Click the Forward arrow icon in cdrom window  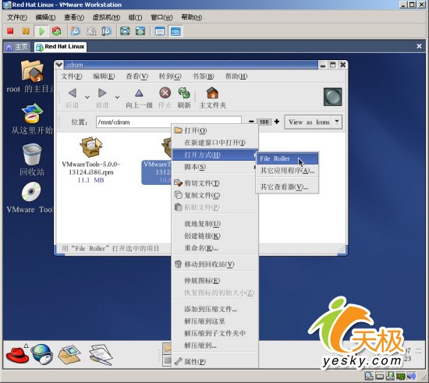[102, 93]
